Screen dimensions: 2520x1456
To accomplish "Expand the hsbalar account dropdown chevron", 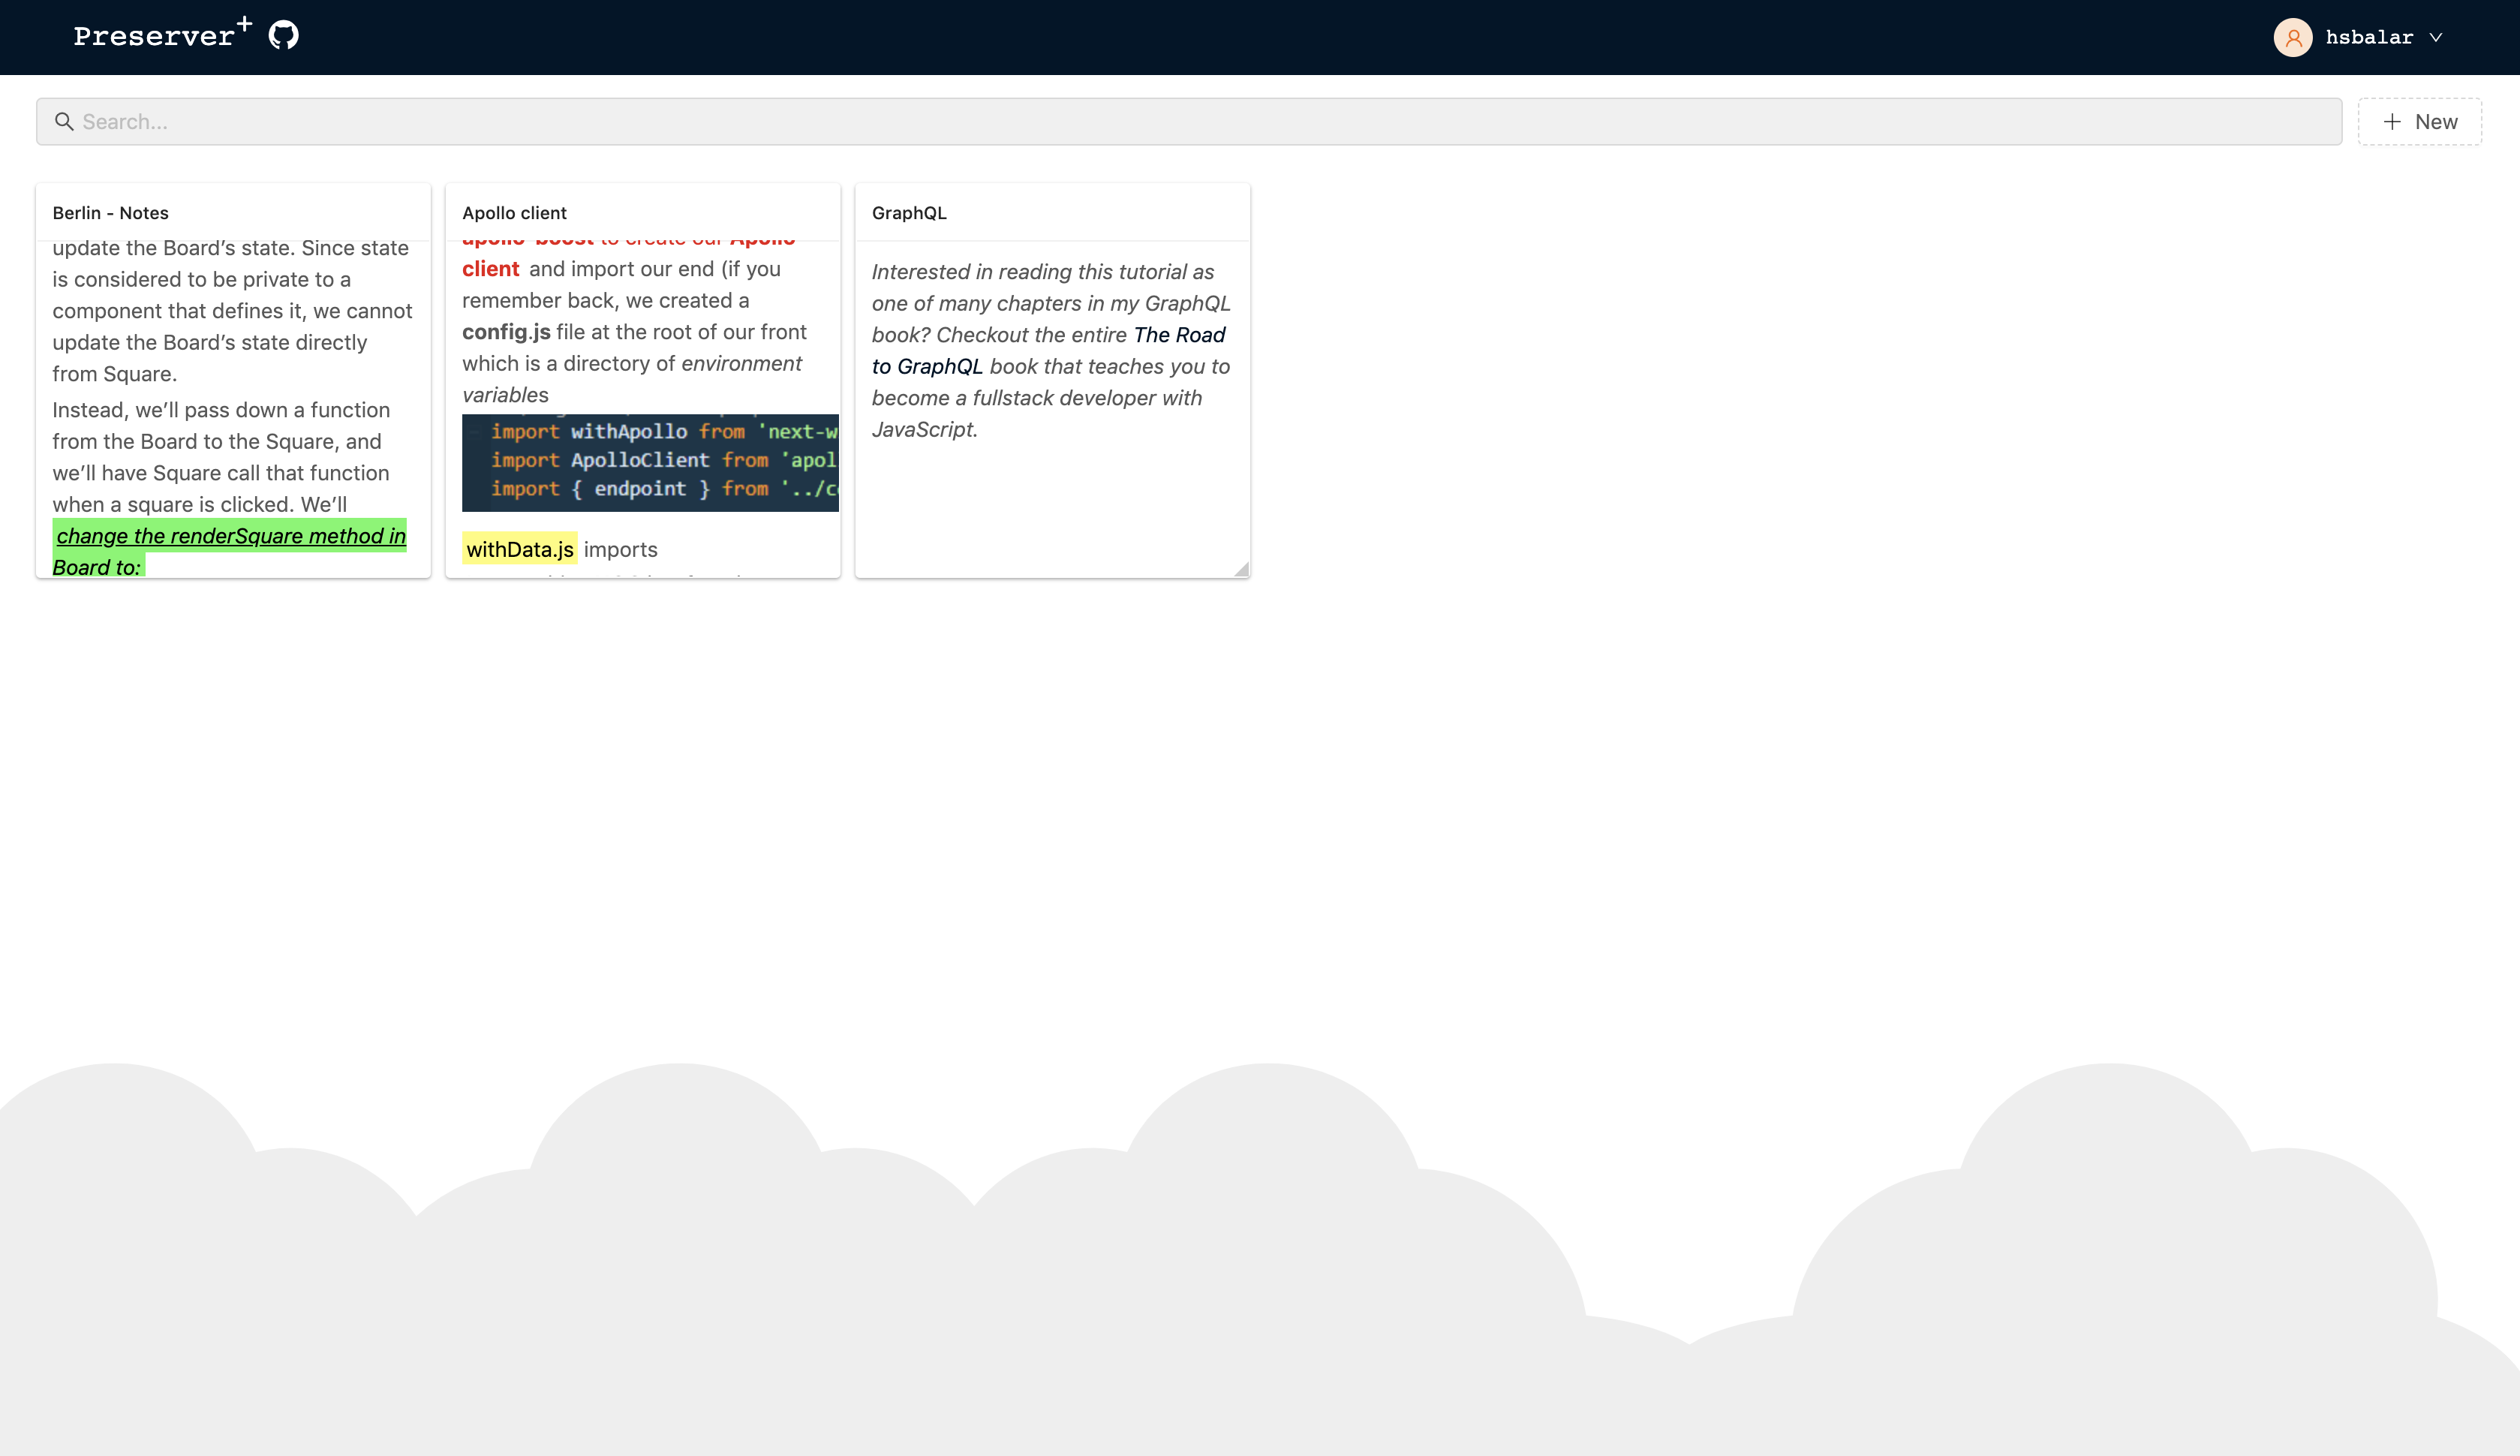I will [2436, 38].
